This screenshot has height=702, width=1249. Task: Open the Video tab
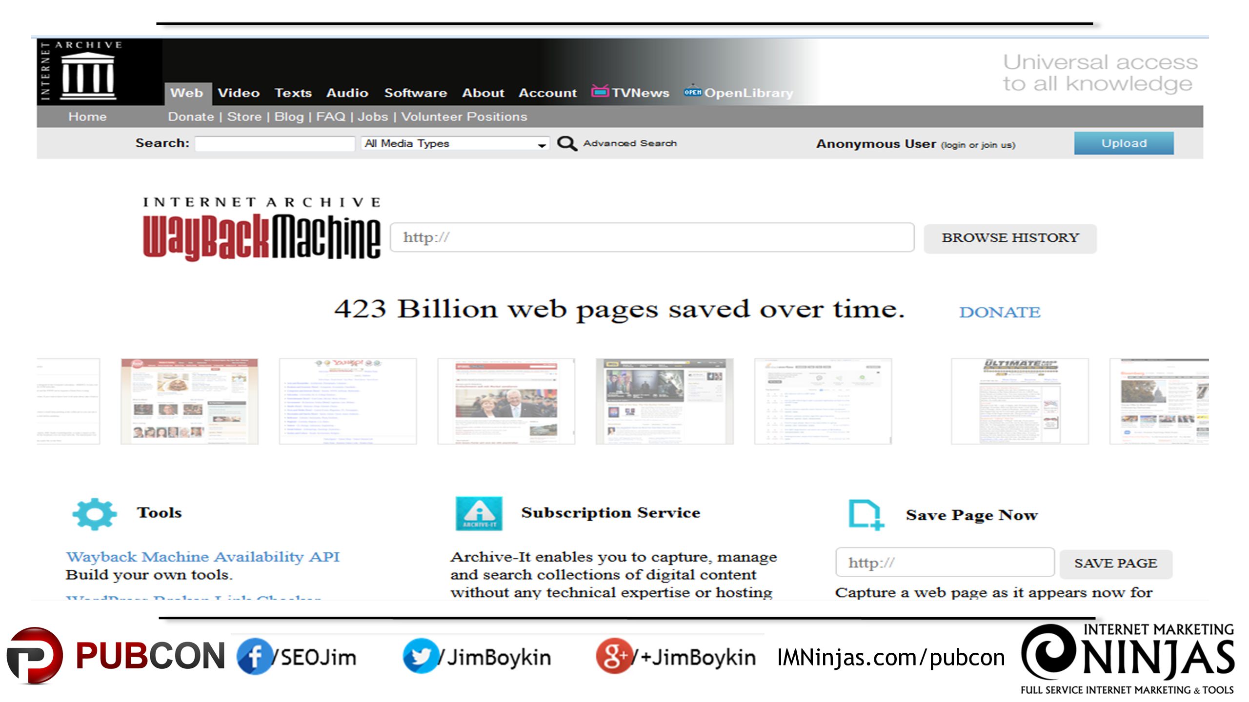tap(239, 93)
